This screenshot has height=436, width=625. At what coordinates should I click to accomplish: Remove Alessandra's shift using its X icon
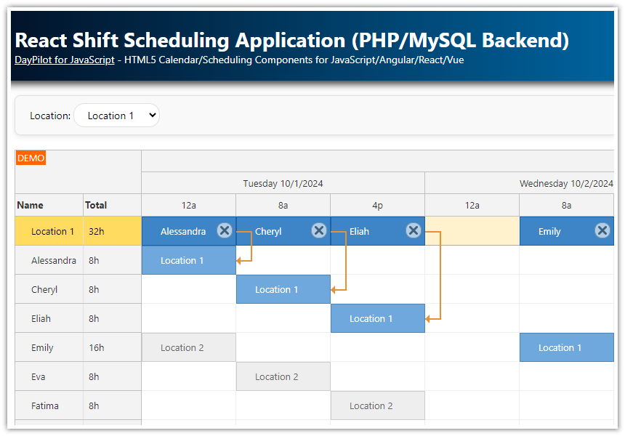coord(225,230)
